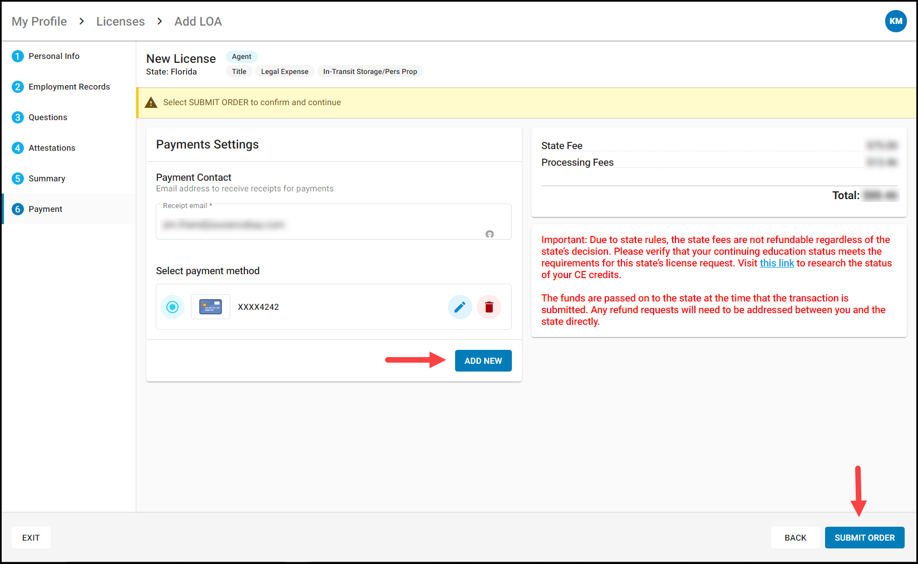
Task: Click the credit card image icon
Action: pyautogui.click(x=210, y=307)
